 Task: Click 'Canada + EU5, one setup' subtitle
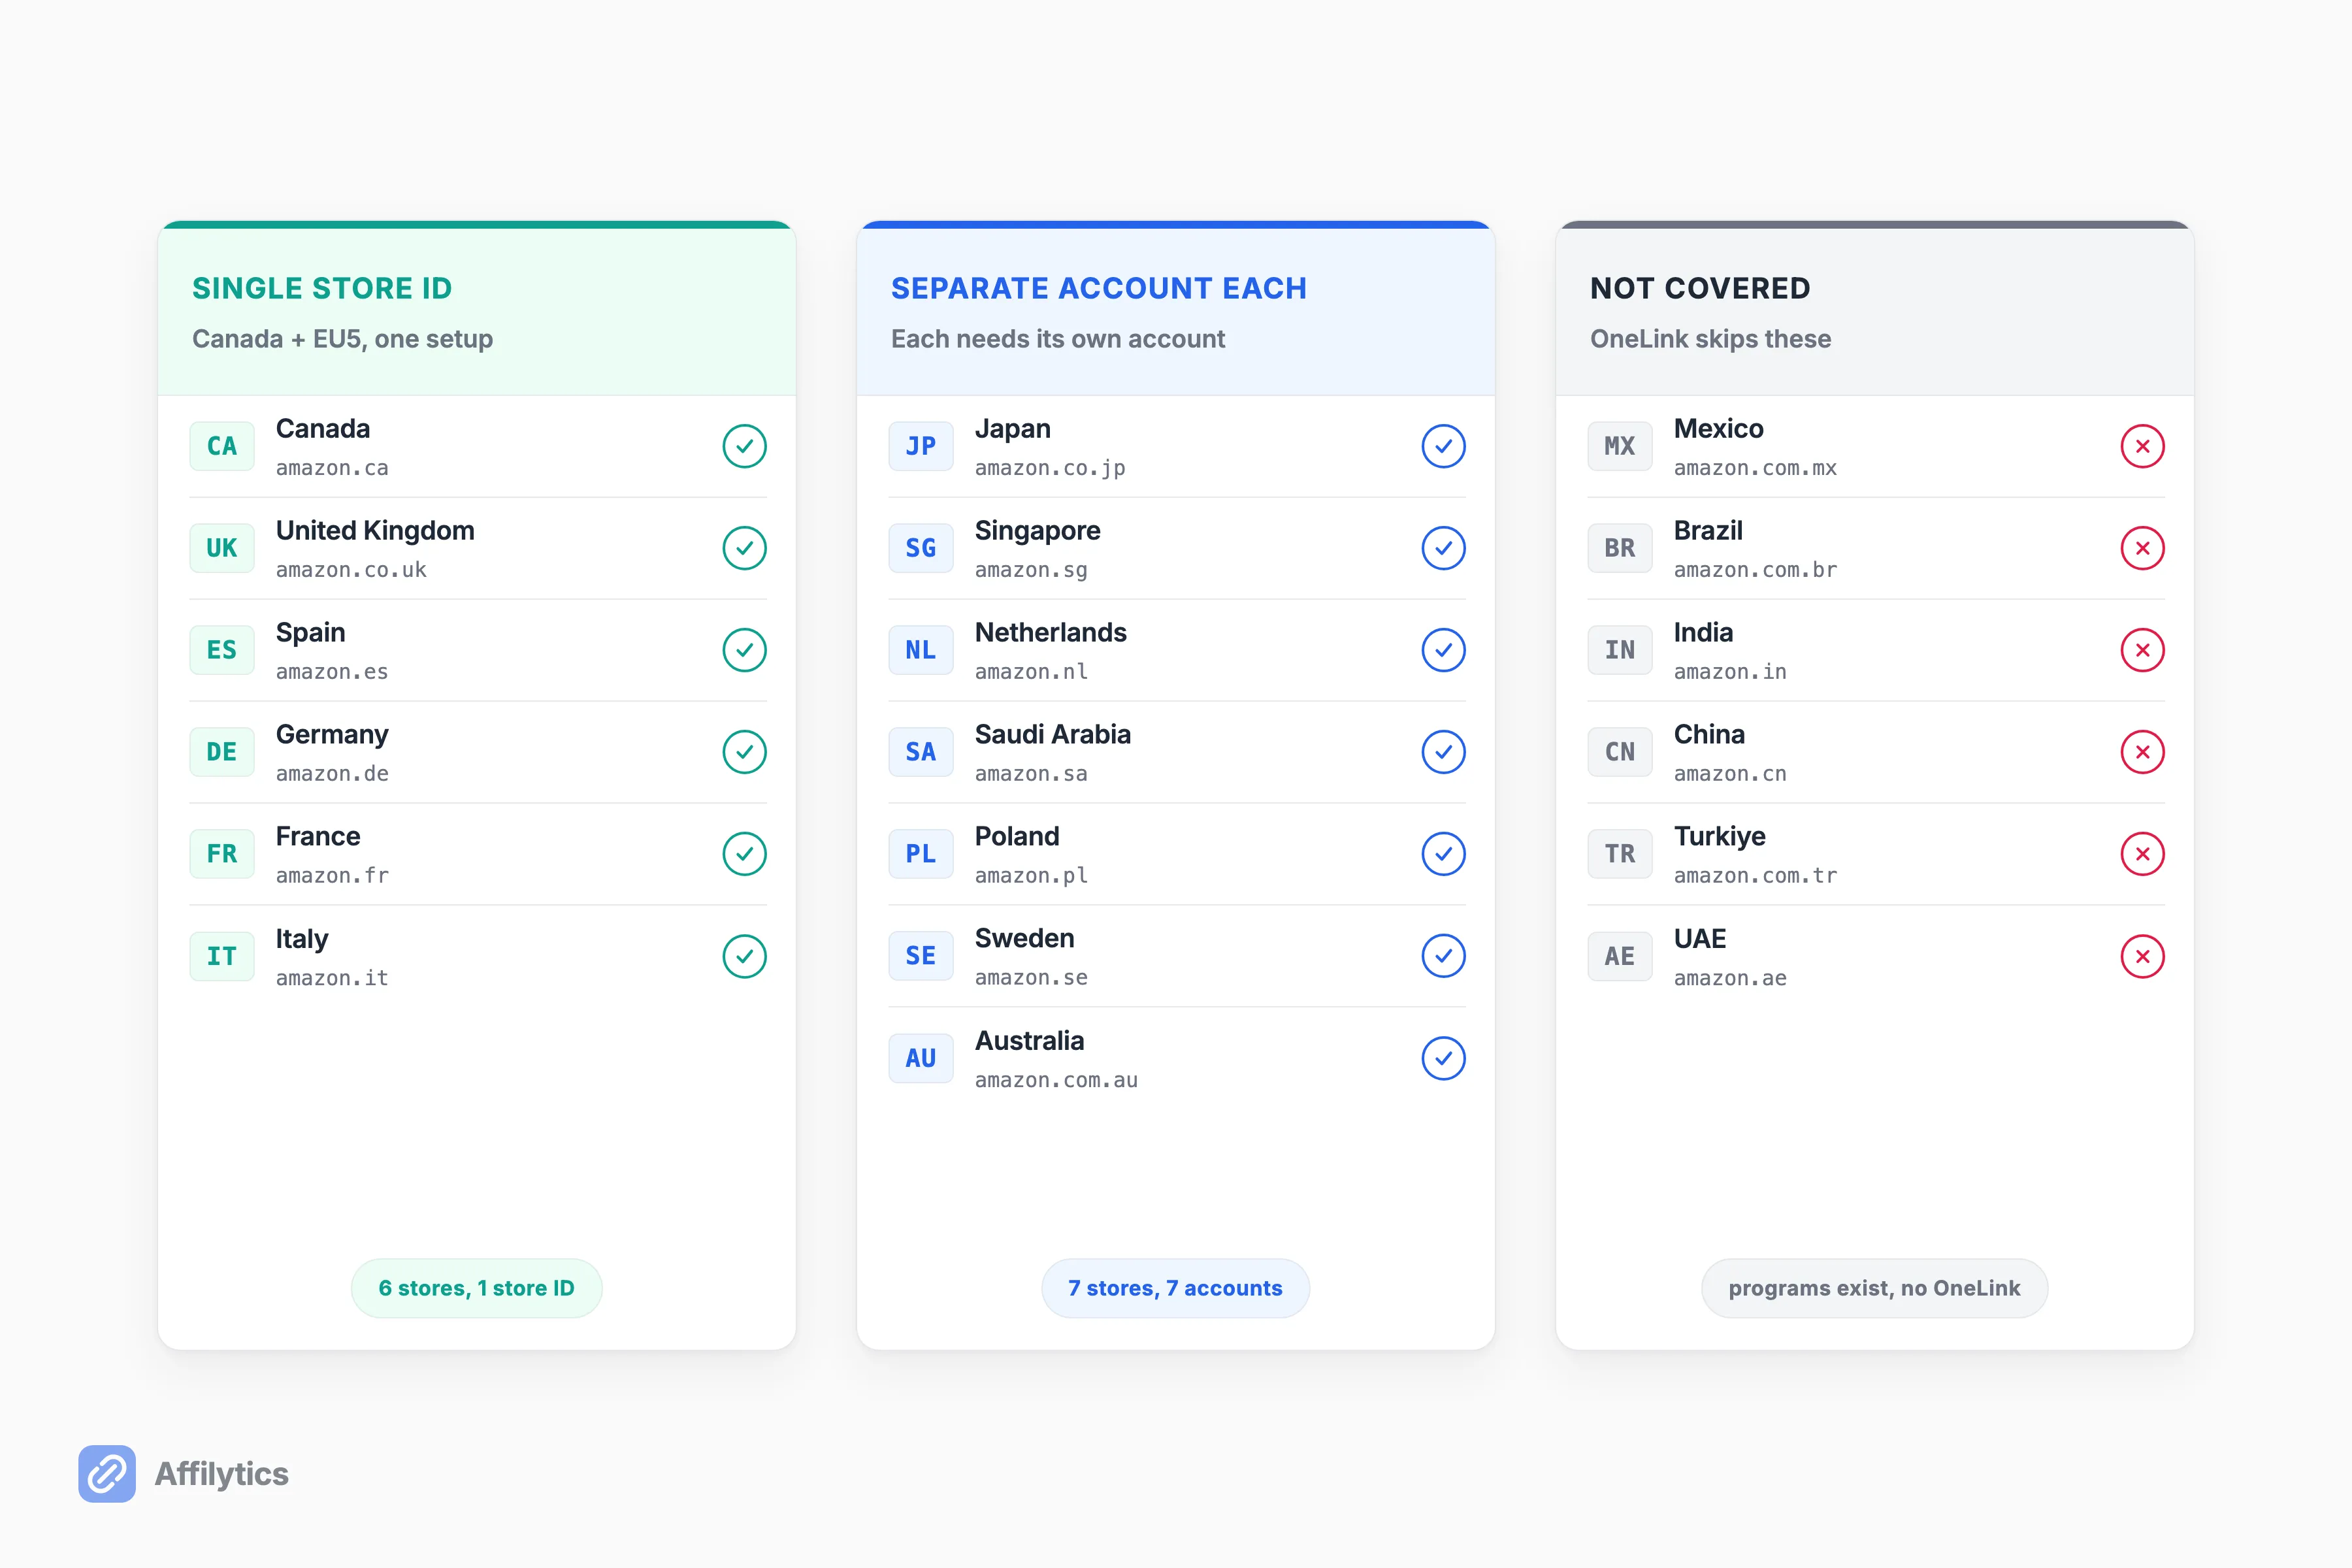[x=343, y=339]
